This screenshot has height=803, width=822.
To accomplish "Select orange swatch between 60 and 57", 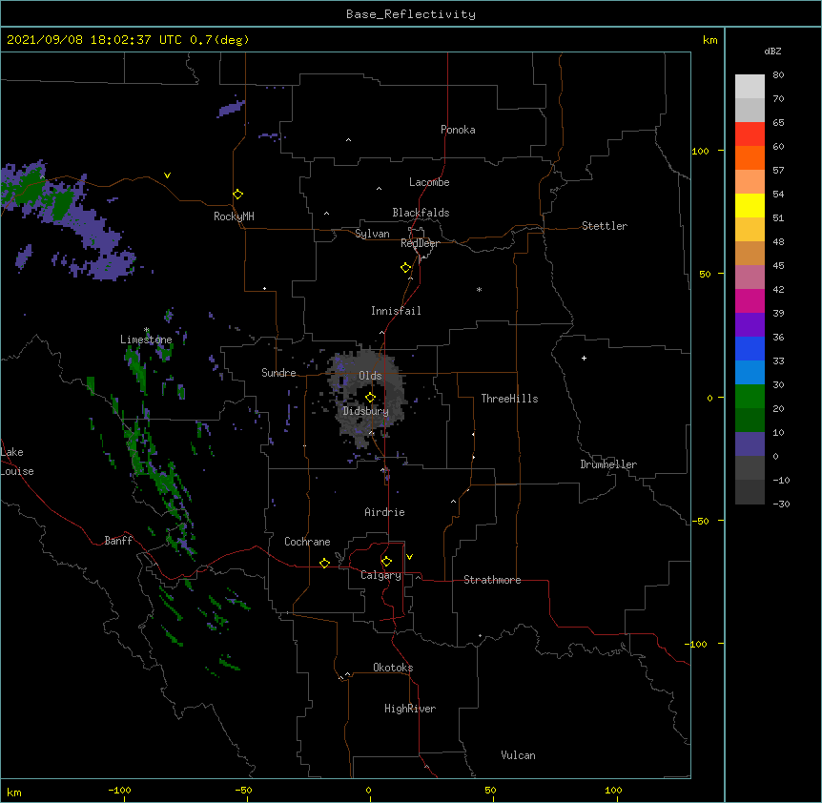I will coord(750,157).
